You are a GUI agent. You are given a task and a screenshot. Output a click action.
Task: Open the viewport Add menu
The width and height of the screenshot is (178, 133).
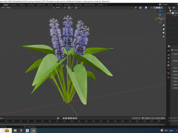pos(3,8)
